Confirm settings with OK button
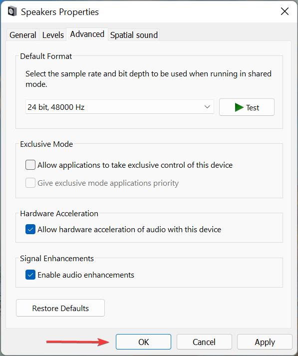This screenshot has width=298, height=356. click(x=143, y=342)
